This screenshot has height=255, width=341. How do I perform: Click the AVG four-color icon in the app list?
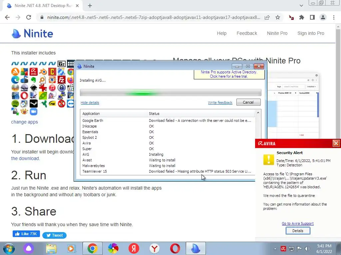click(x=24, y=72)
